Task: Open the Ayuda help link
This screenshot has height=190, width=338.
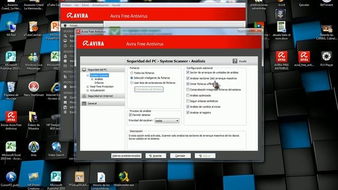Action: (243, 61)
